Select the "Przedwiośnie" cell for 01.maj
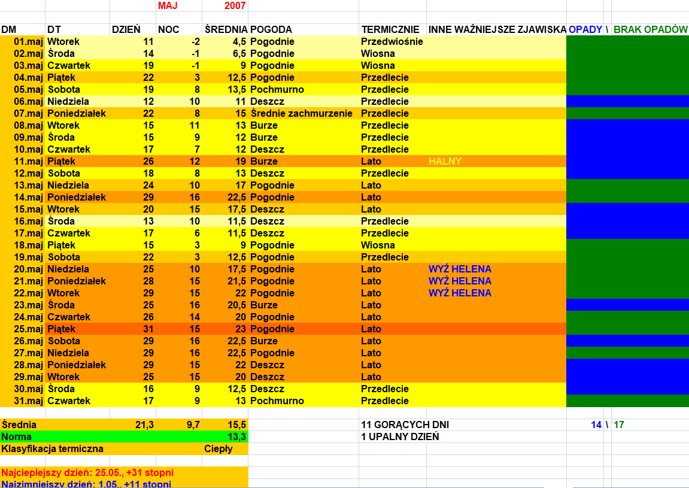 [x=391, y=41]
